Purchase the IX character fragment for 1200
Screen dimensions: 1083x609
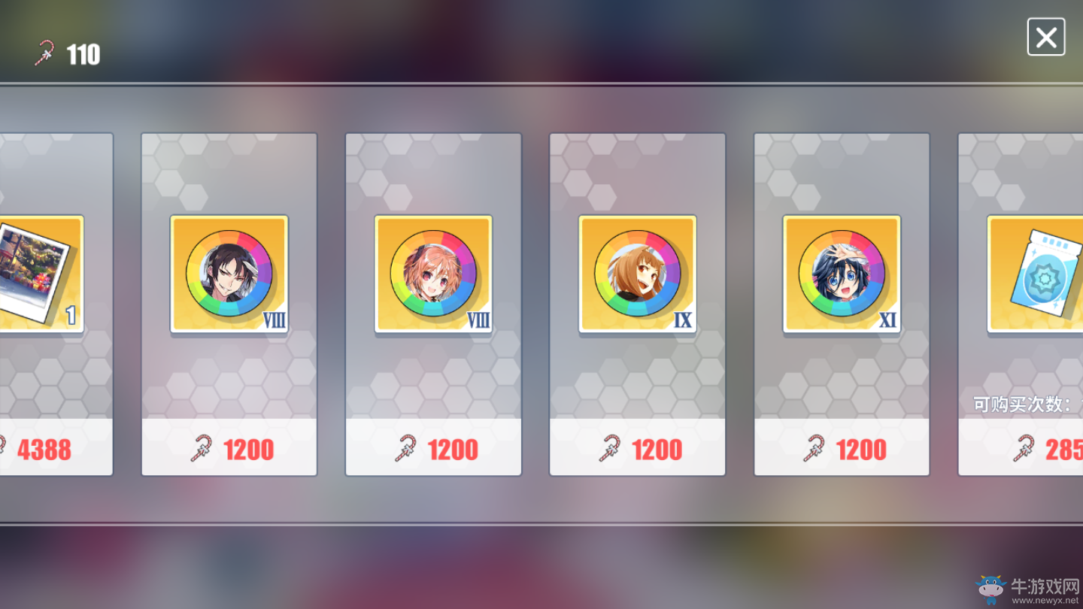pyautogui.click(x=638, y=448)
